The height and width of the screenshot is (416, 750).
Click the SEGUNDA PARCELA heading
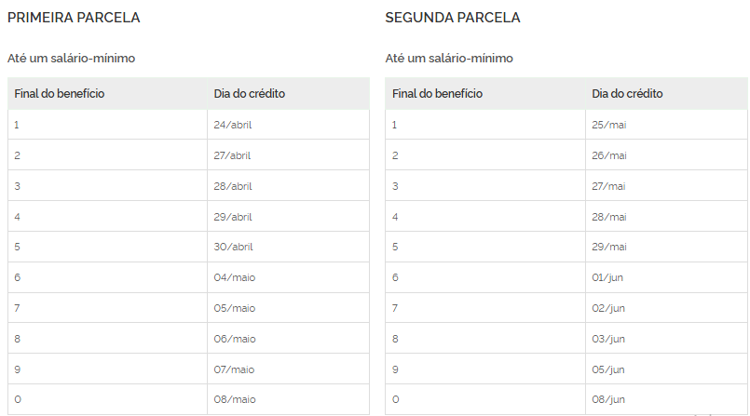pos(453,18)
